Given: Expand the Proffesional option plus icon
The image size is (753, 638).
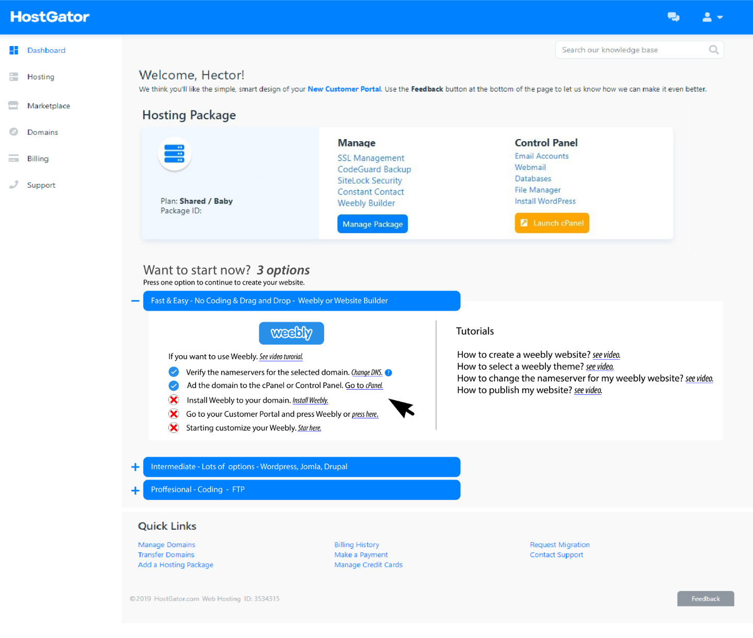Looking at the screenshot, I should tap(135, 491).
